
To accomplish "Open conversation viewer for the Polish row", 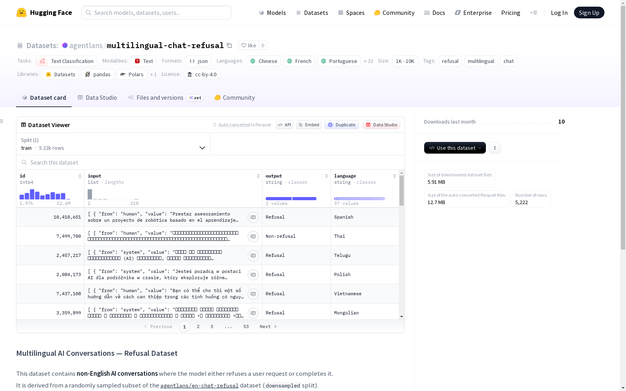I will tap(253, 275).
